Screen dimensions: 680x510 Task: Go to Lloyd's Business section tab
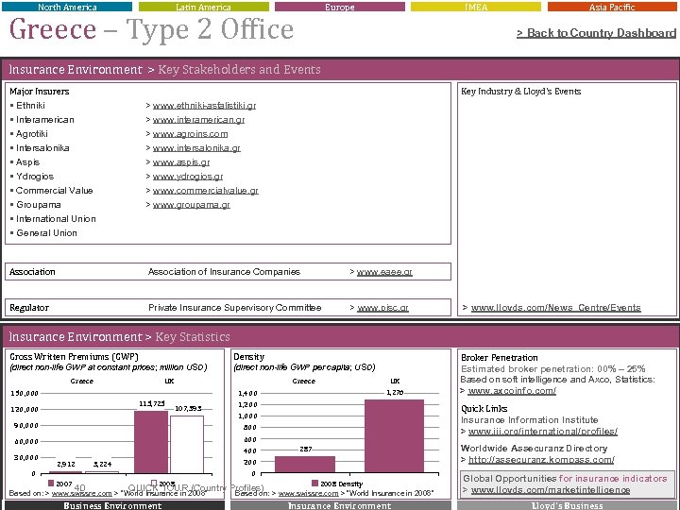coord(568,505)
